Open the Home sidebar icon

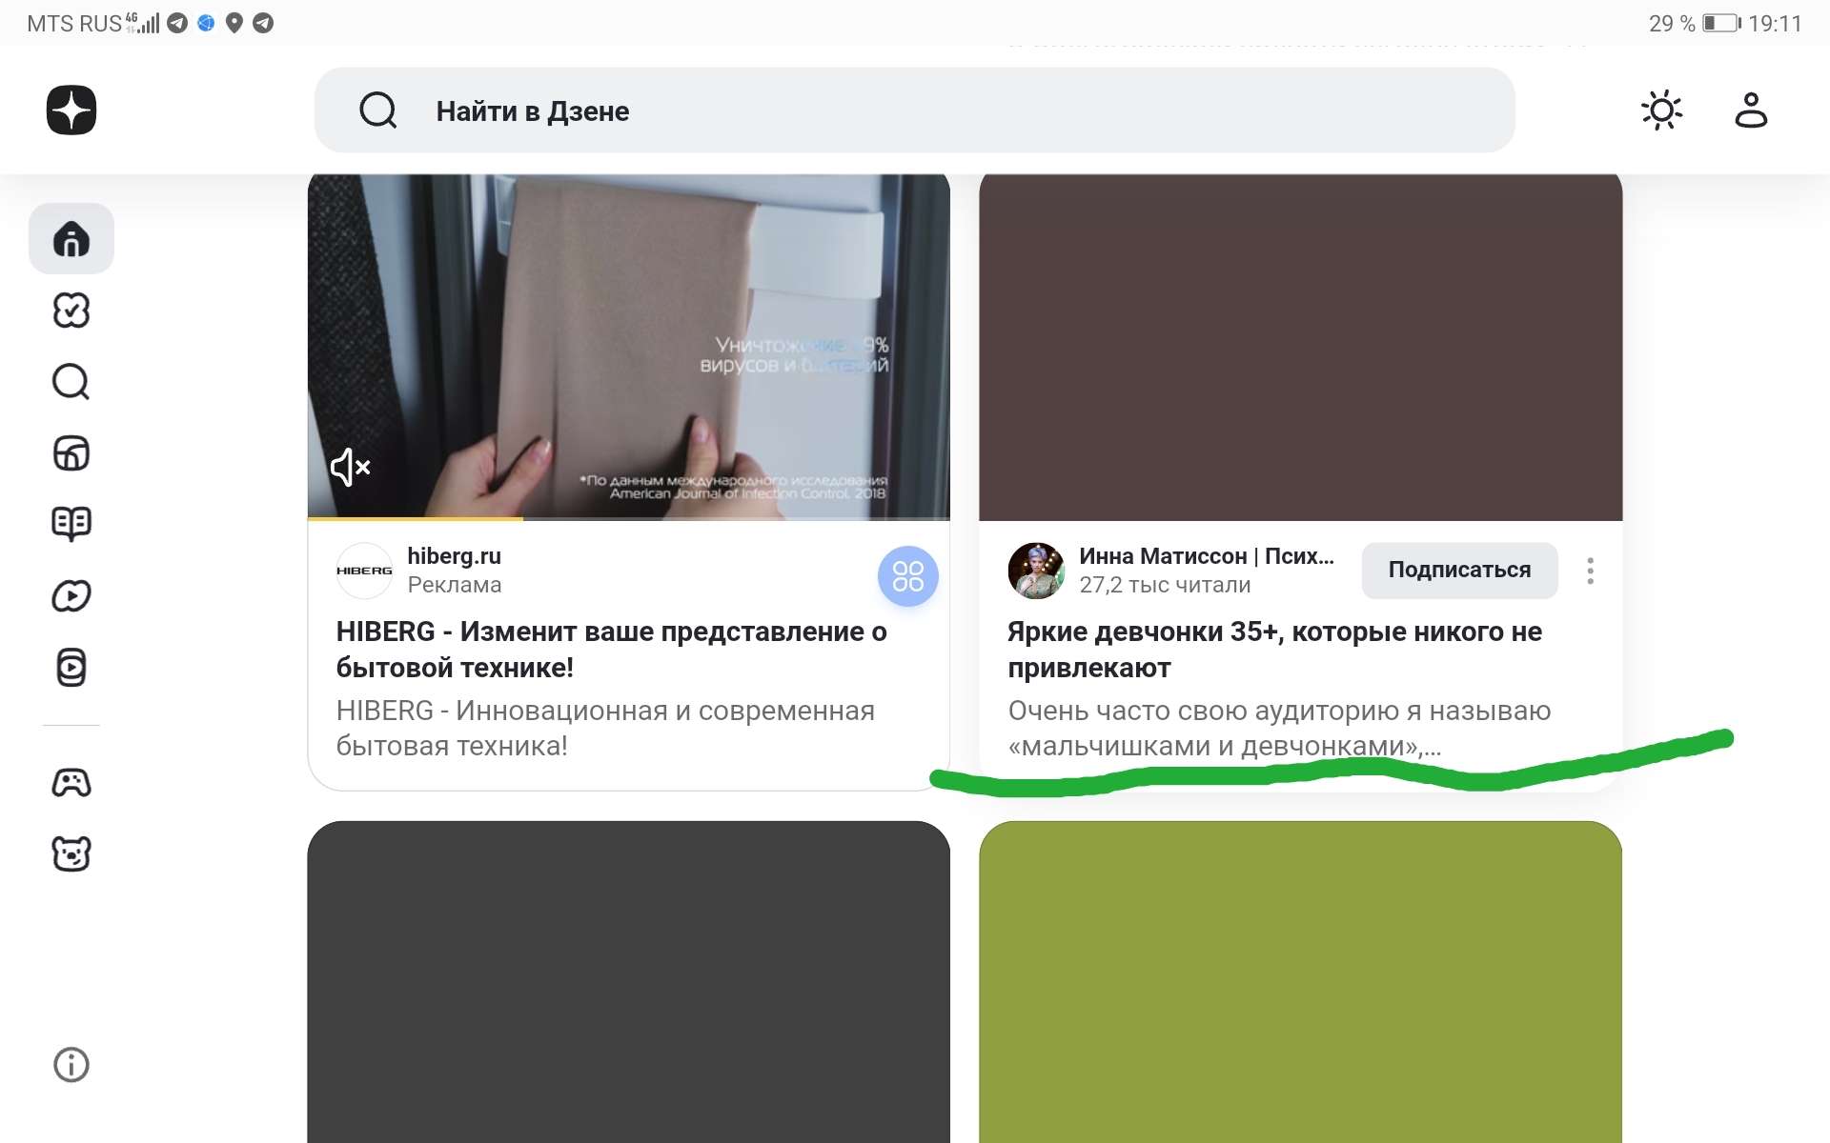(x=71, y=239)
